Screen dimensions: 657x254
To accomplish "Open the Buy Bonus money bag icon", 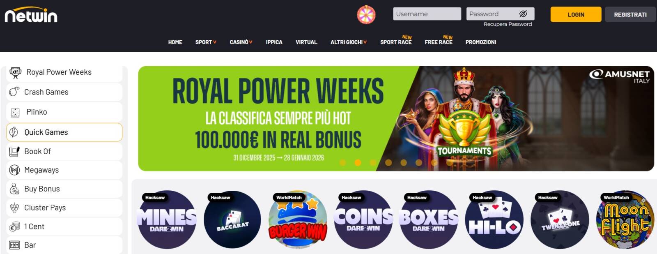I will [14, 189].
